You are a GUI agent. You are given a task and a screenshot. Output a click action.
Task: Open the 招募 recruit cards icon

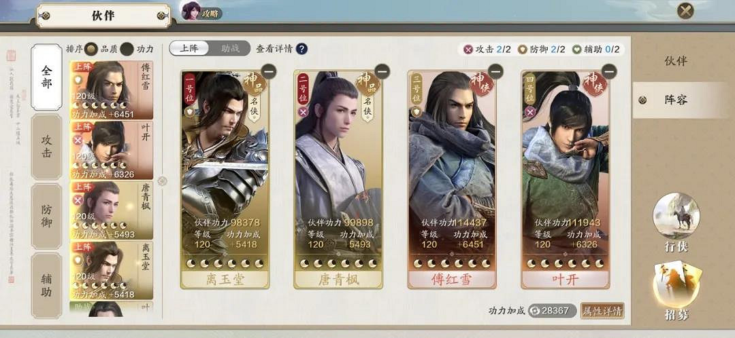676,284
